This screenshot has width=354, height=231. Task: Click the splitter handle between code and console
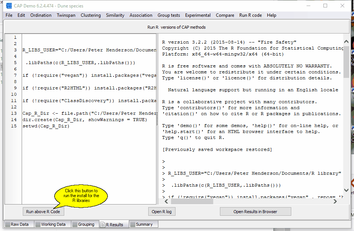coord(157,119)
